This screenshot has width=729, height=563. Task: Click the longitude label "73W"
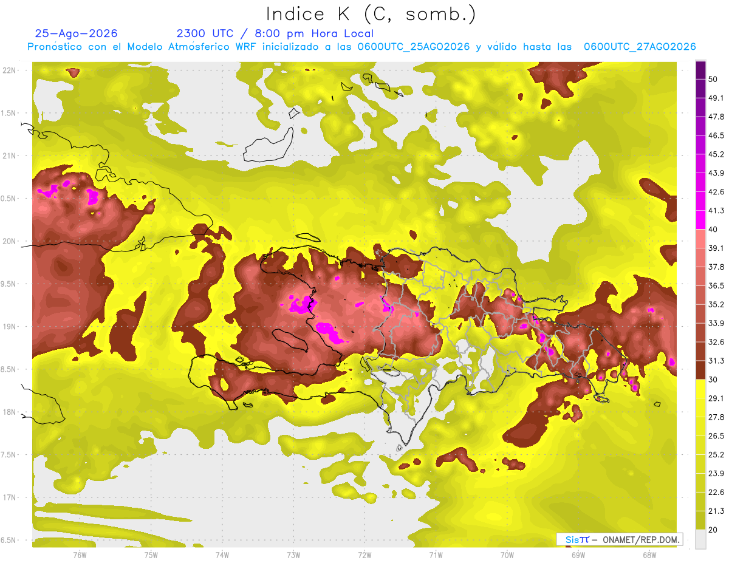point(293,555)
